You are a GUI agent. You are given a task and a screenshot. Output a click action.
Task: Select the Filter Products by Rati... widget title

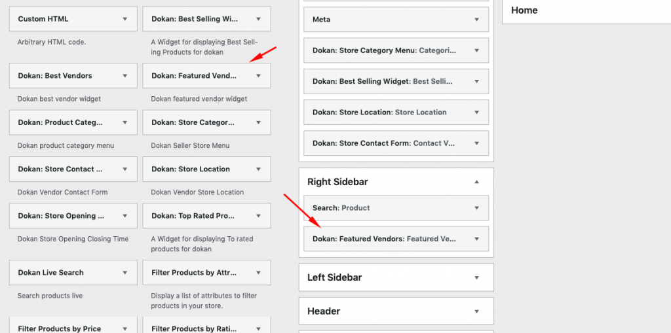194,328
